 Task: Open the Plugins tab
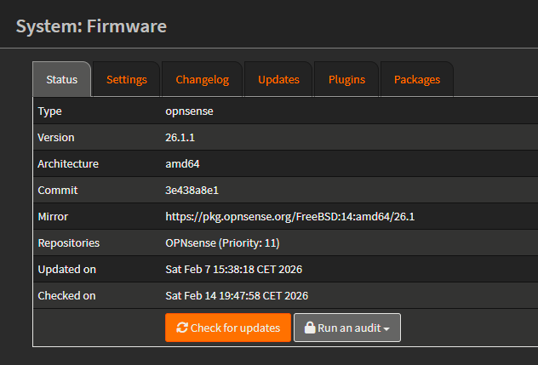coord(346,79)
